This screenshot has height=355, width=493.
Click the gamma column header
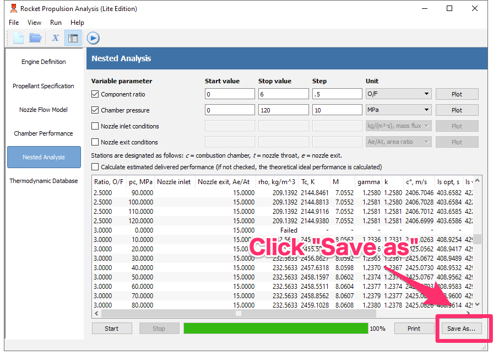click(369, 182)
